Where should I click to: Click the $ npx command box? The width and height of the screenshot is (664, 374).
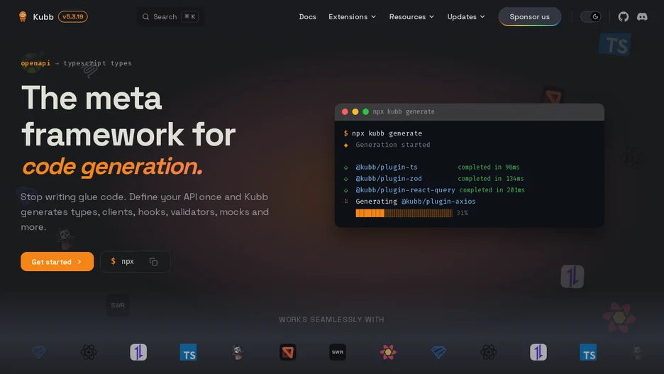click(135, 262)
